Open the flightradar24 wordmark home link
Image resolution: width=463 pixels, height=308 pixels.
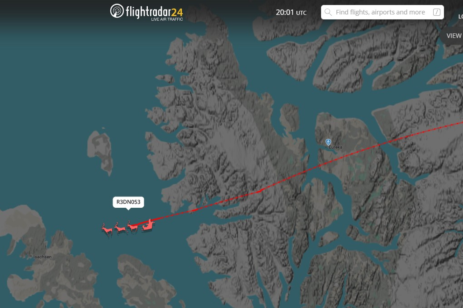pos(155,11)
